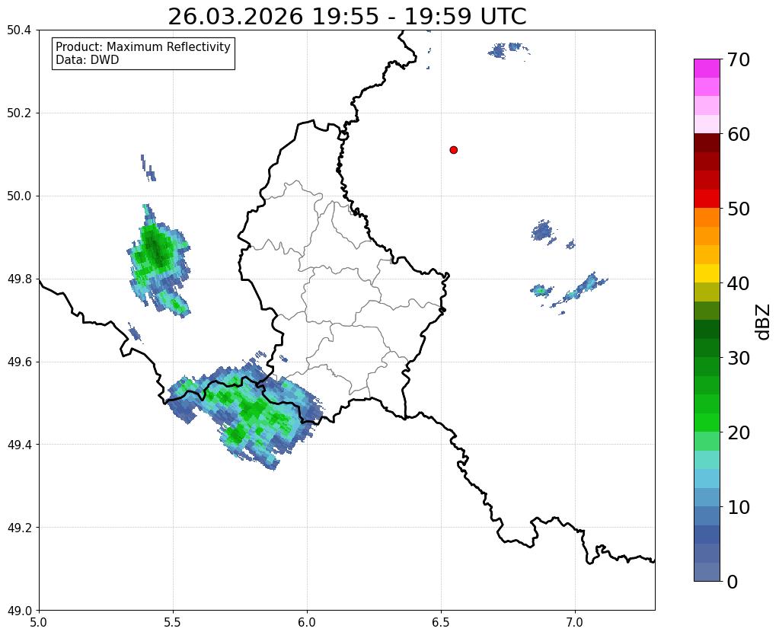Click the latitude label 49.0

[19, 611]
